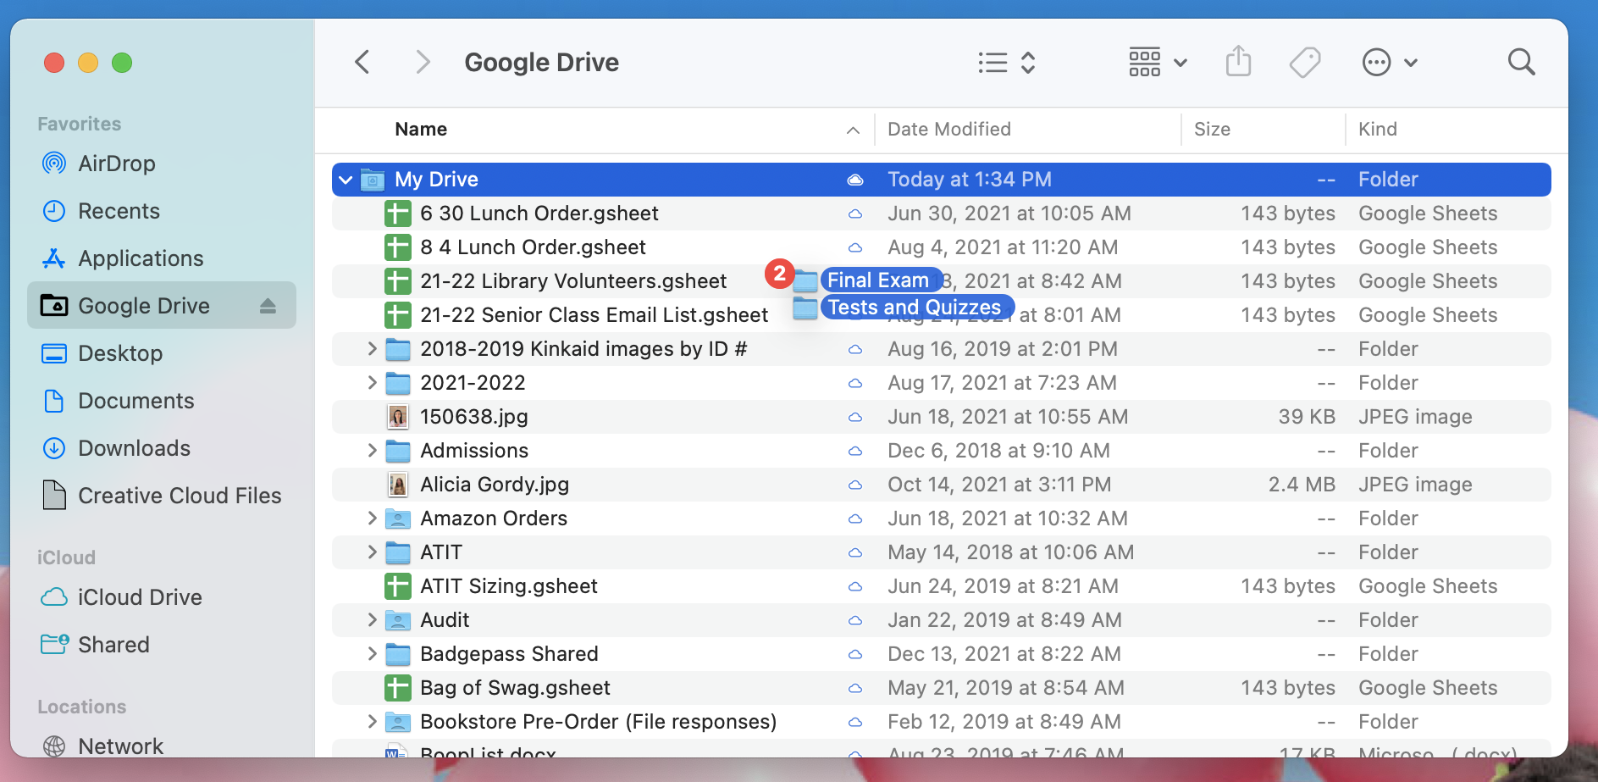
Task: Click the My Drive folder icon
Action: pos(373,180)
